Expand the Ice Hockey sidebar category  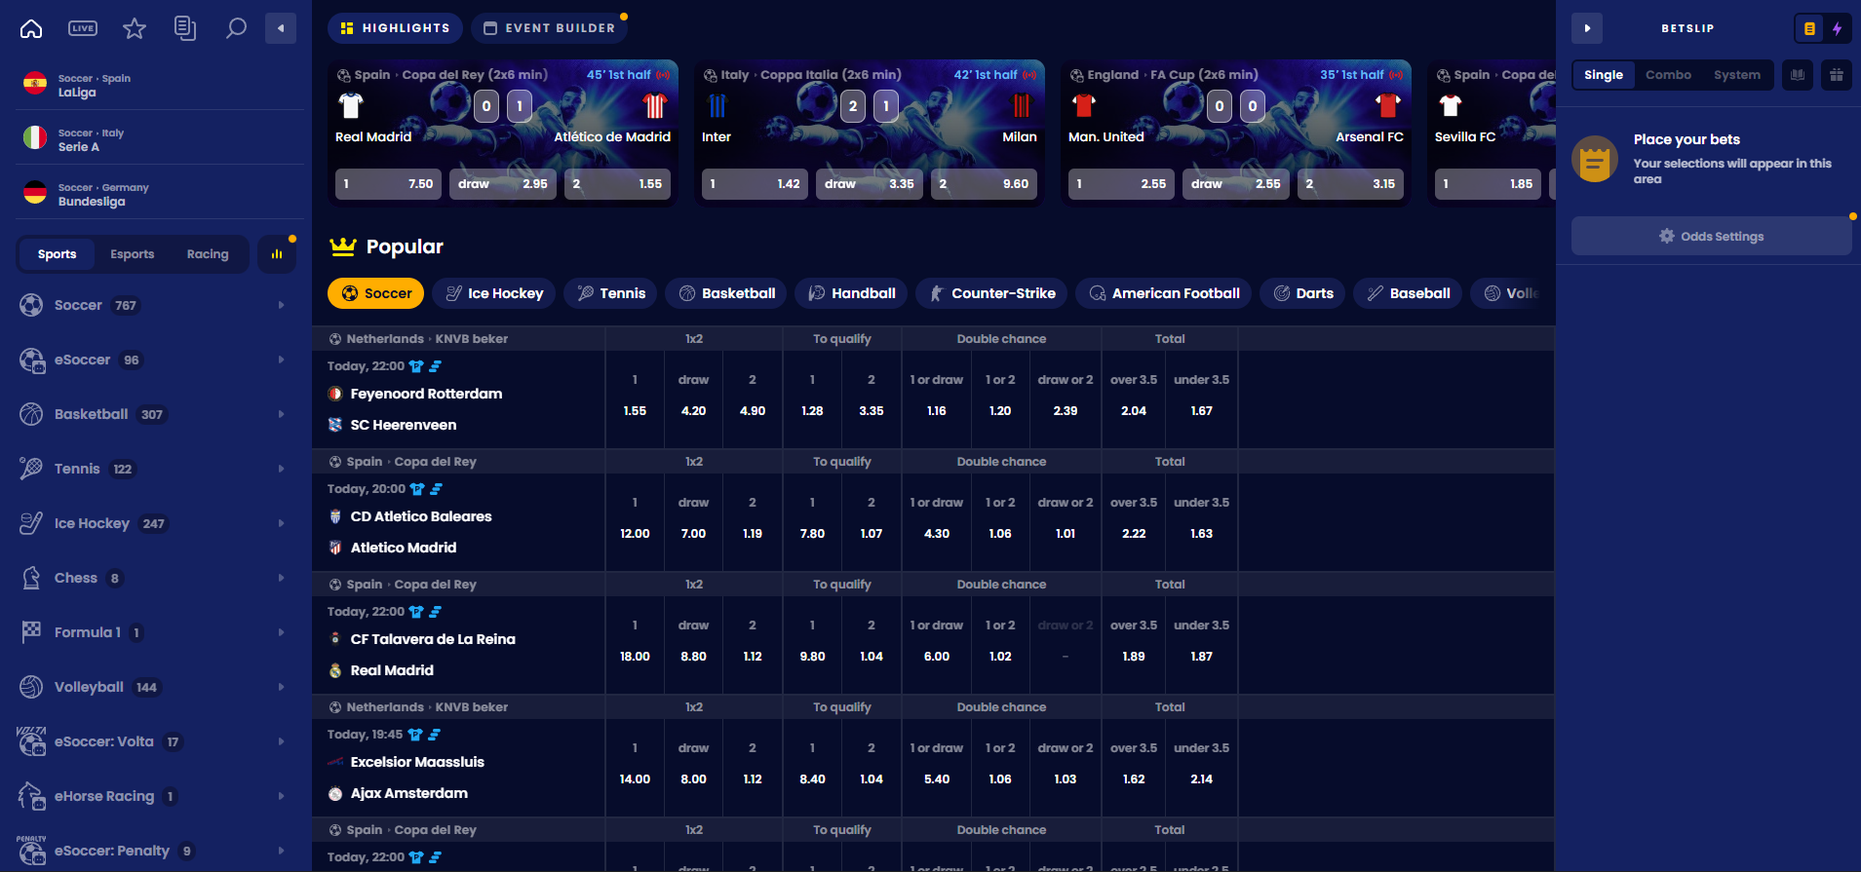click(x=156, y=523)
